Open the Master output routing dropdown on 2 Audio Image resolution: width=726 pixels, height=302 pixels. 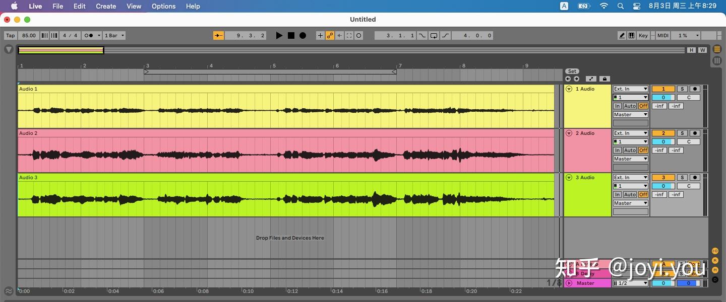click(630, 159)
